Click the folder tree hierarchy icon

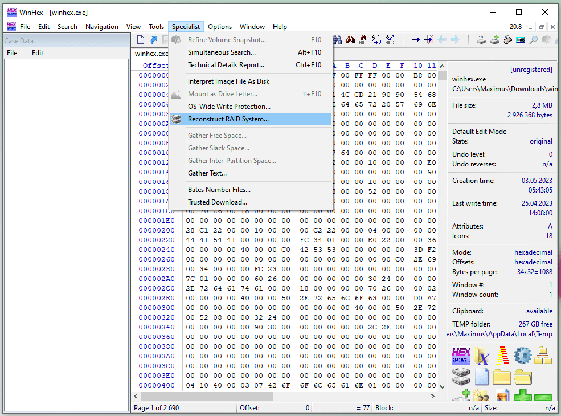[543, 356]
